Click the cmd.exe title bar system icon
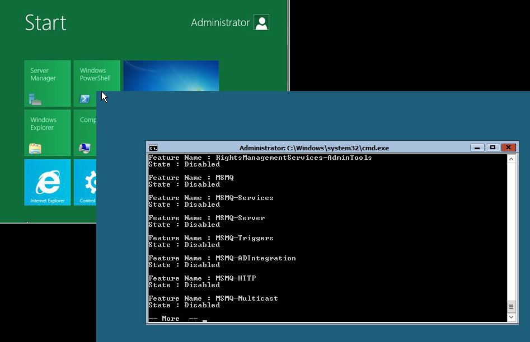 pos(153,148)
